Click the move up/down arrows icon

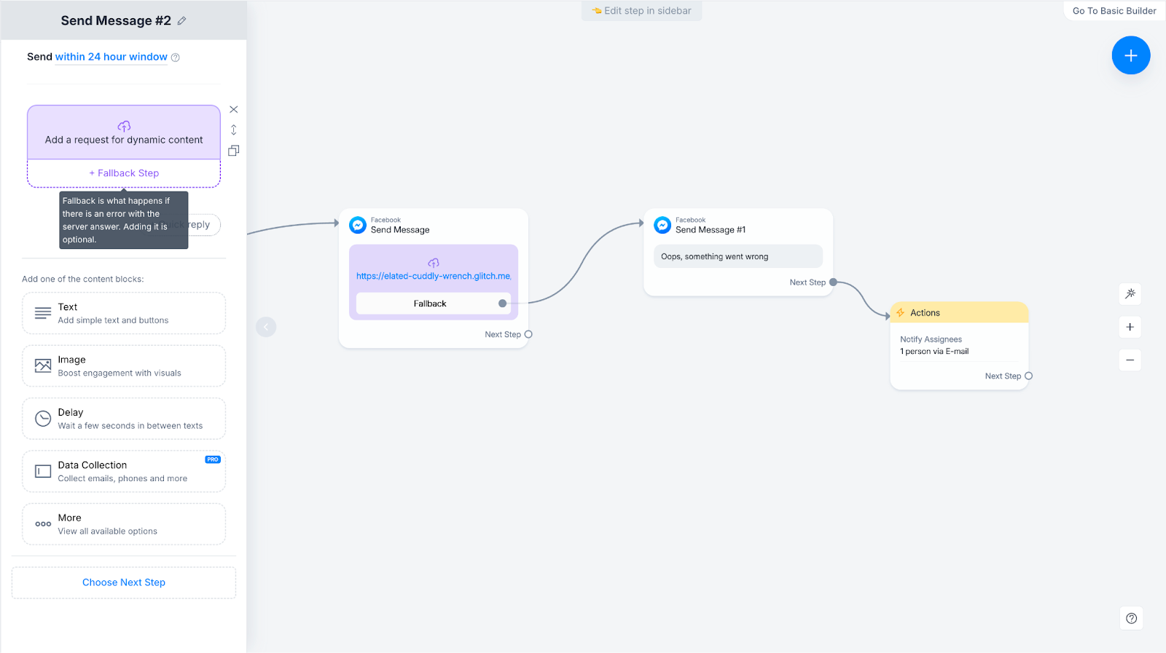pos(234,130)
